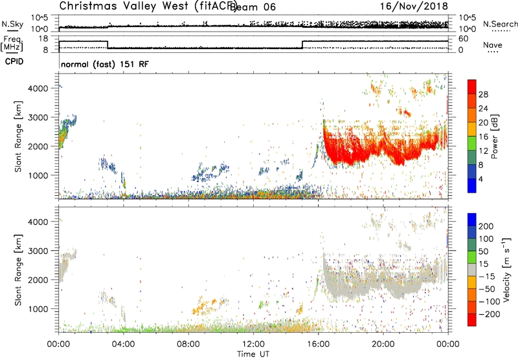Click the 'N.Sky' axis label
The width and height of the screenshot is (518, 358).
click(x=12, y=24)
